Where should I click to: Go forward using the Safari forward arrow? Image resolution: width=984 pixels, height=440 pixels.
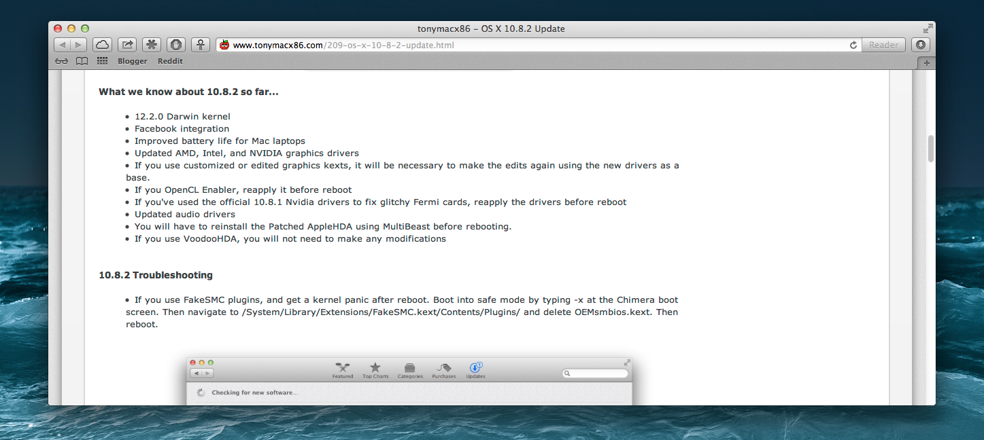point(79,45)
